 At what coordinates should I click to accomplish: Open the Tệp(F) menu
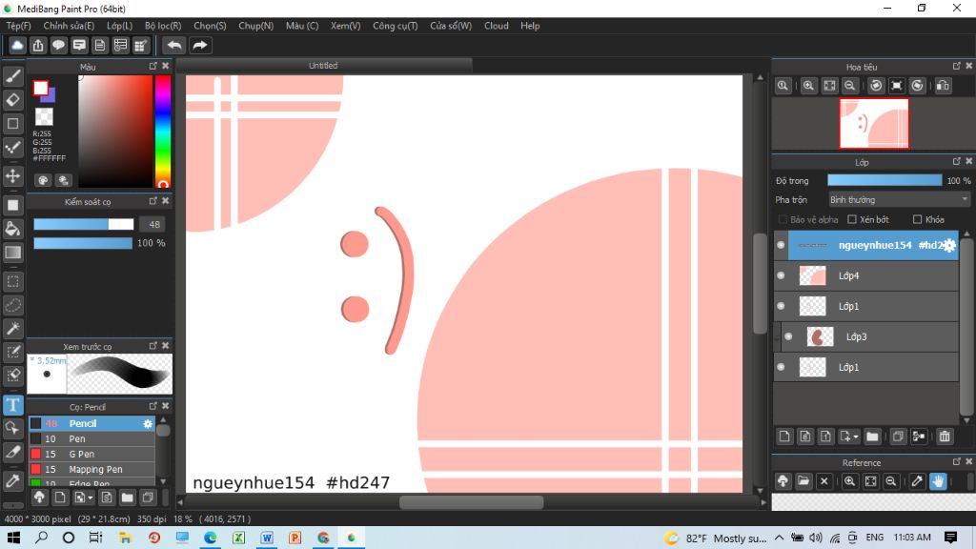coord(18,26)
